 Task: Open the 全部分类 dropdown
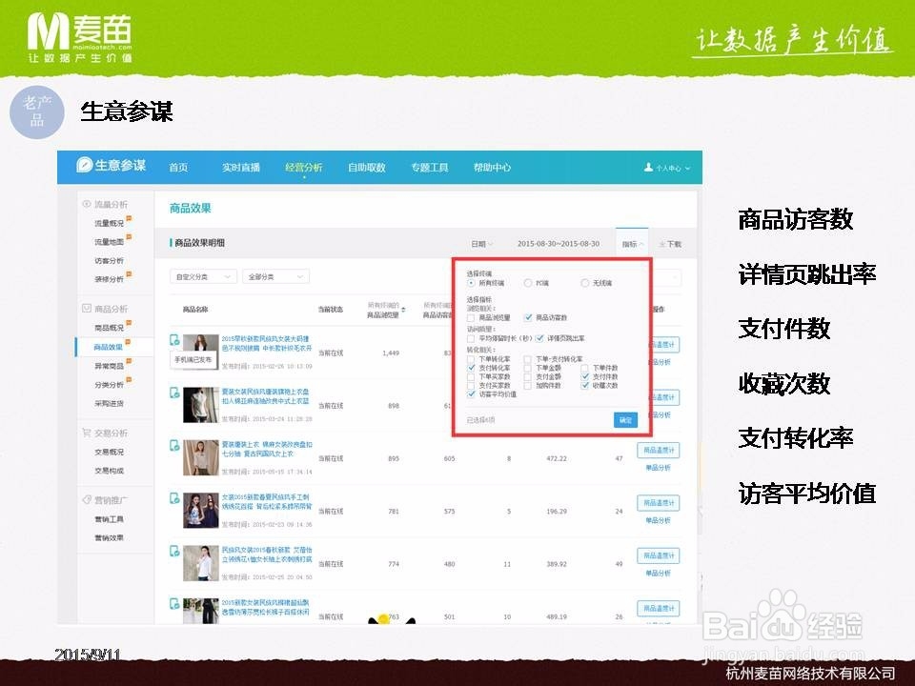click(274, 276)
